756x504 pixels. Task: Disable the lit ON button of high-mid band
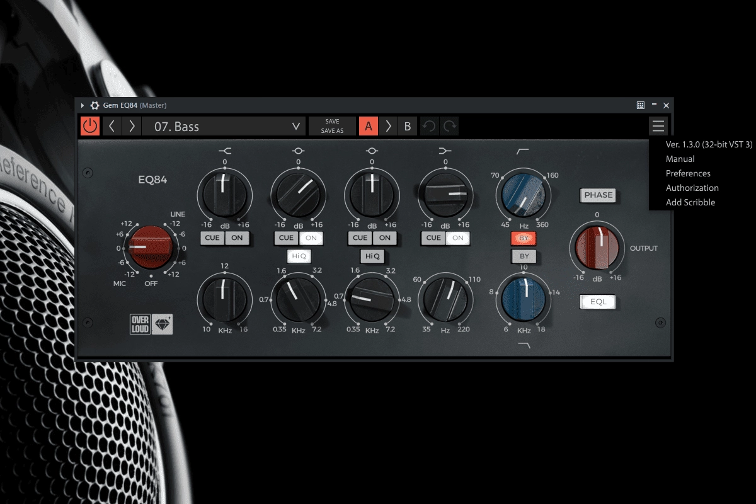tap(311, 238)
